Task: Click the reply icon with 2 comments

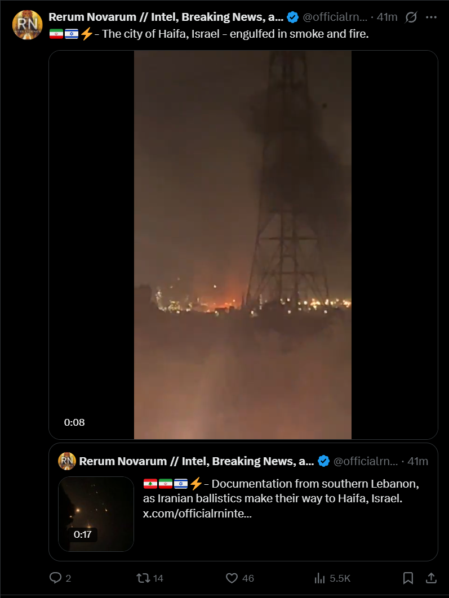Action: pyautogui.click(x=56, y=578)
